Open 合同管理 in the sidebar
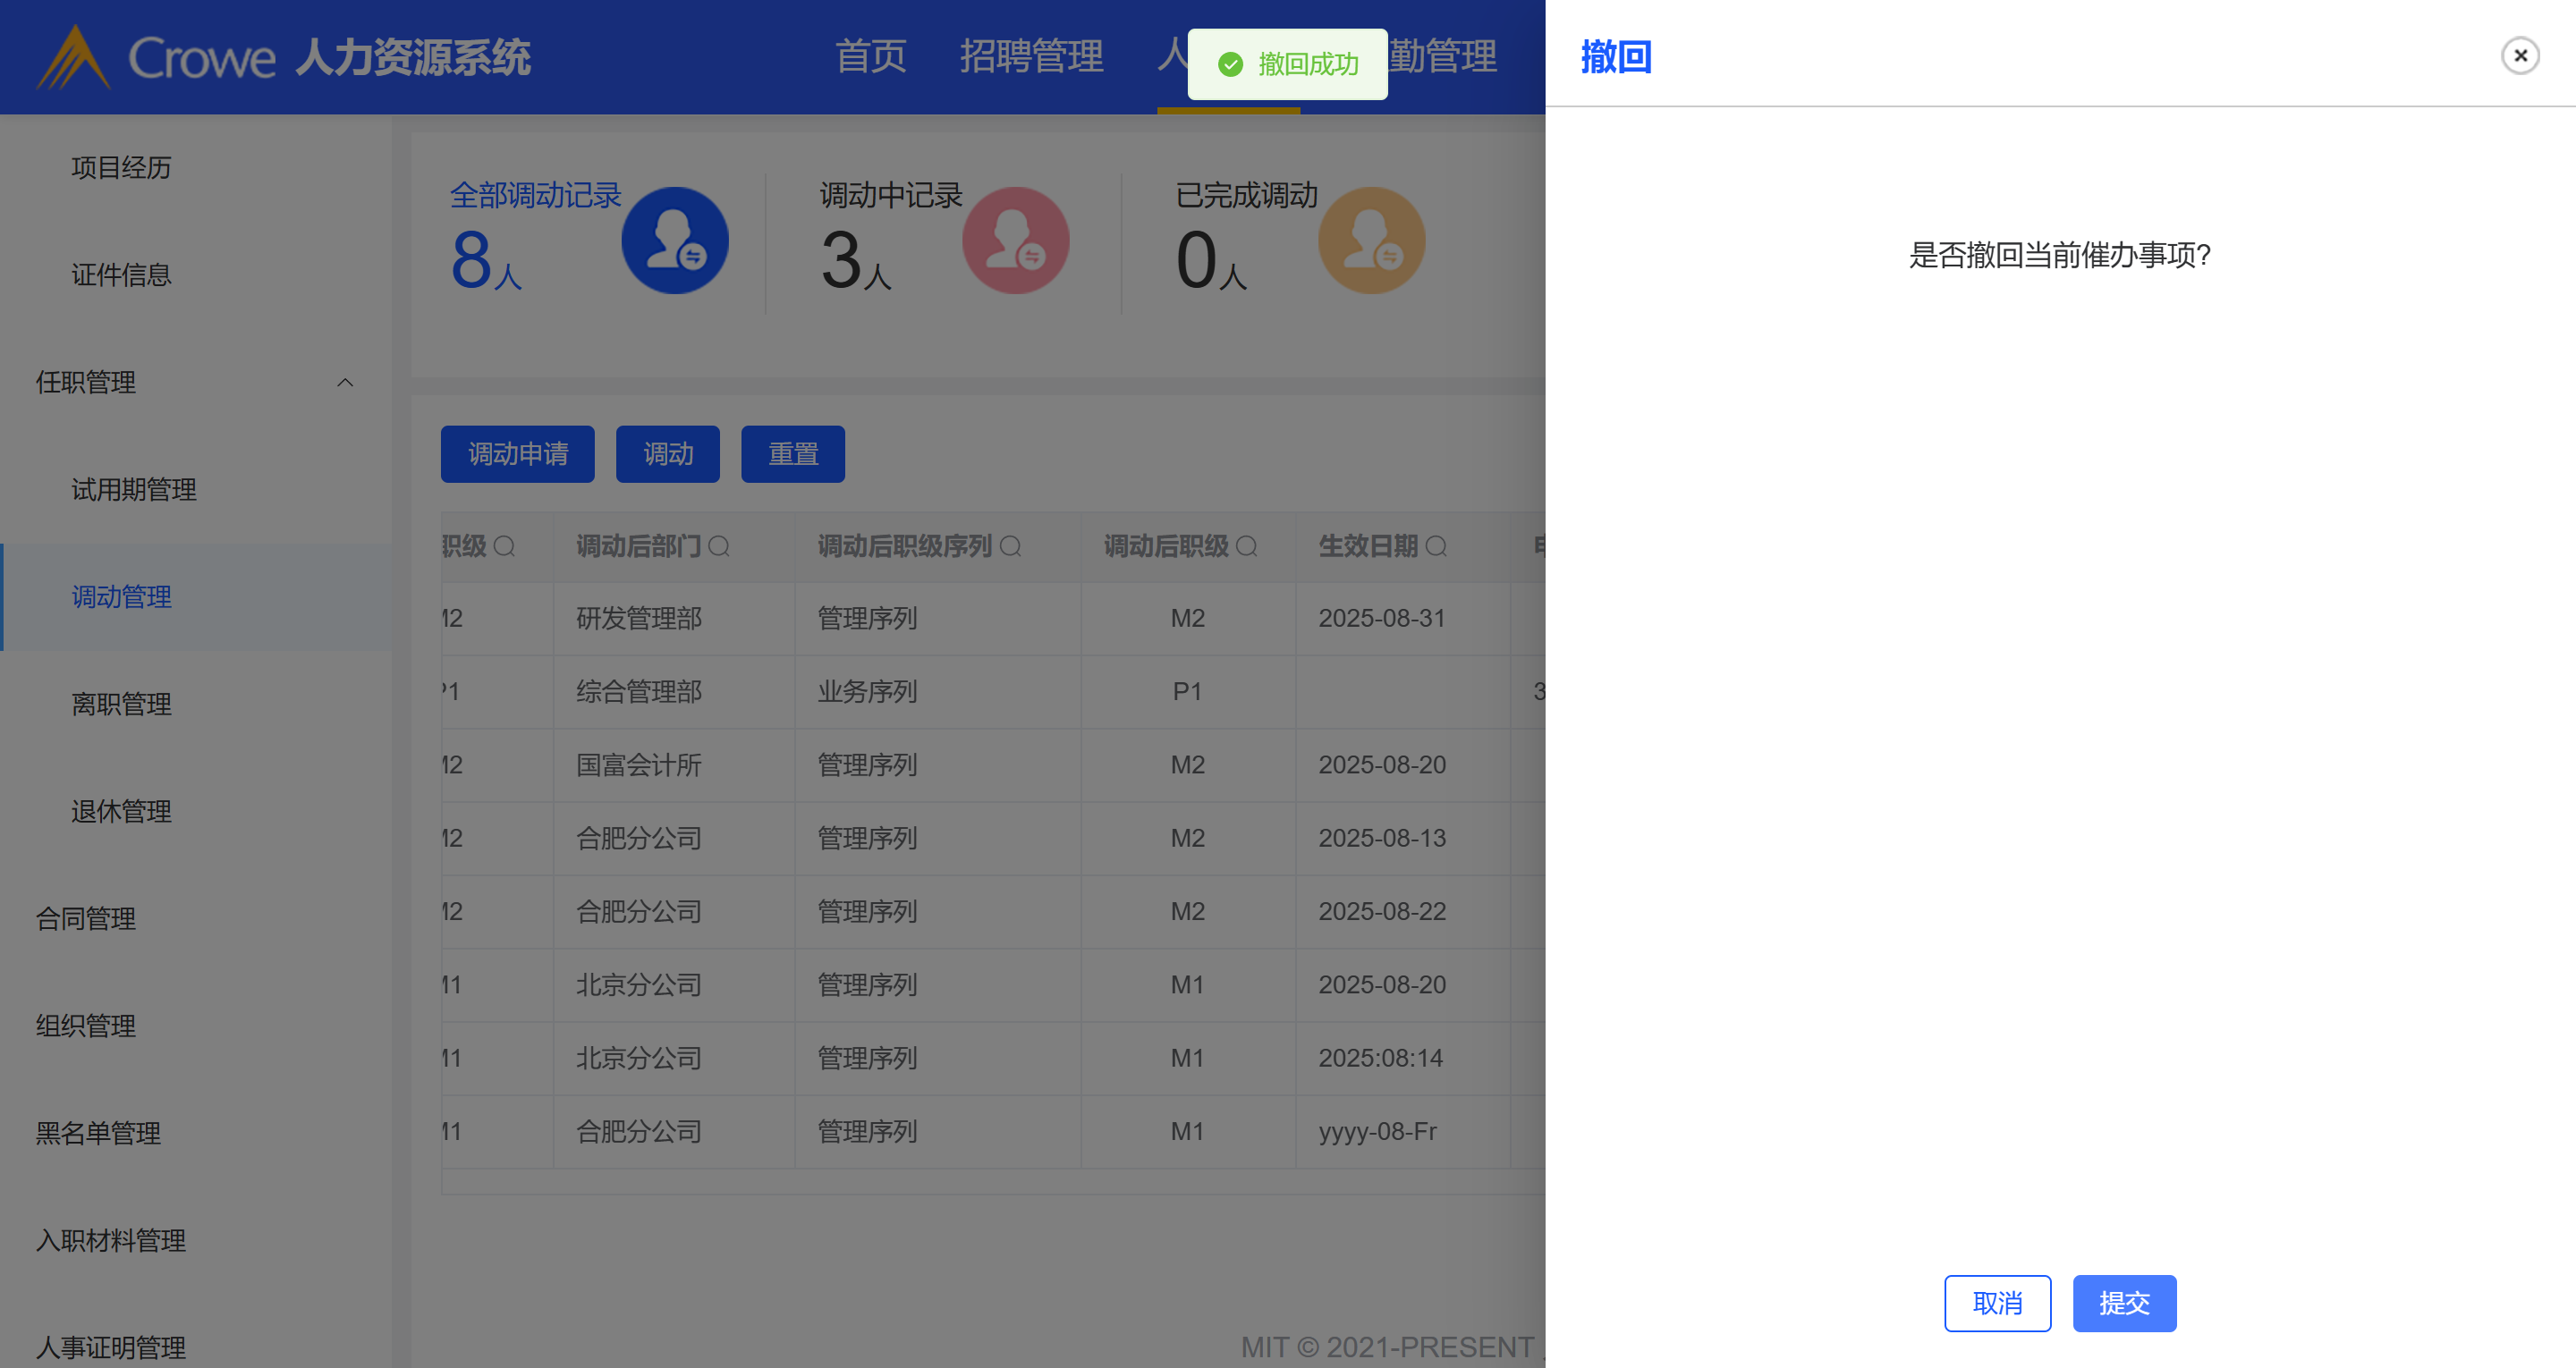 (86, 919)
